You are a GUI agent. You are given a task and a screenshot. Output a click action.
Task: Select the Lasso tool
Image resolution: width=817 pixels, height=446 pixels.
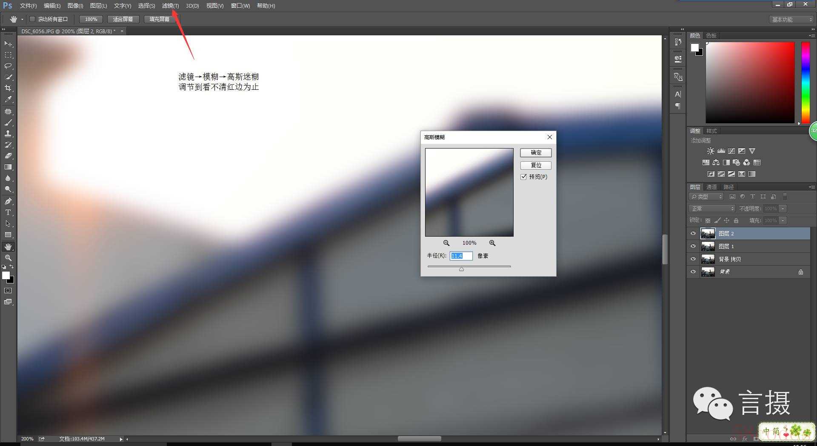(x=8, y=66)
